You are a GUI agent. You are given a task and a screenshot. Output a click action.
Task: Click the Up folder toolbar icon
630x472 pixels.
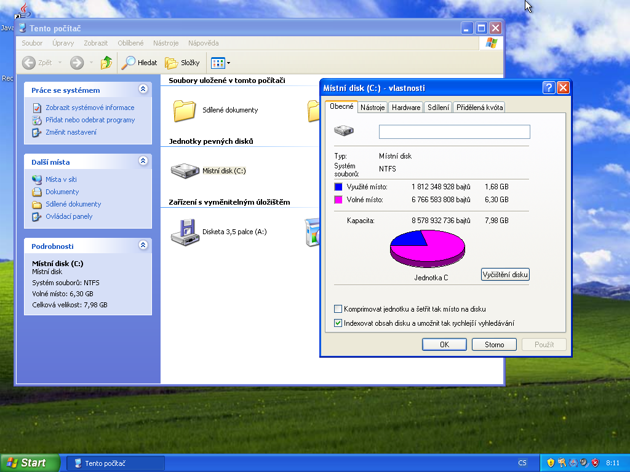(106, 63)
